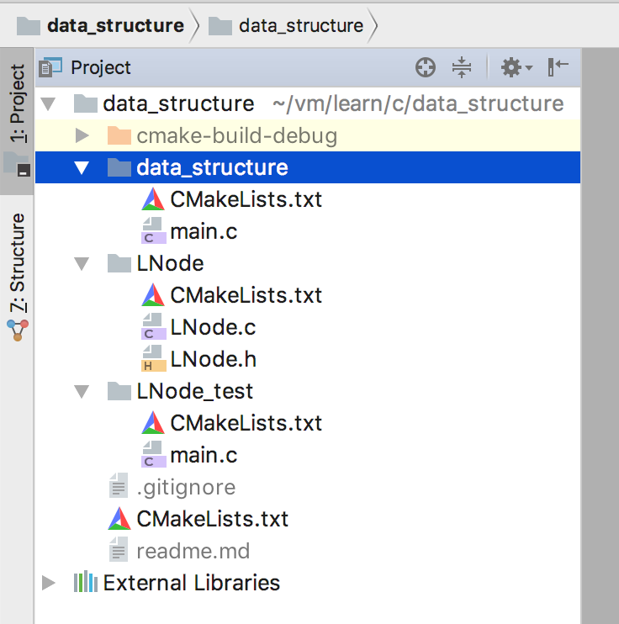
Task: Click the External Libraries bars icon
Action: point(86,582)
